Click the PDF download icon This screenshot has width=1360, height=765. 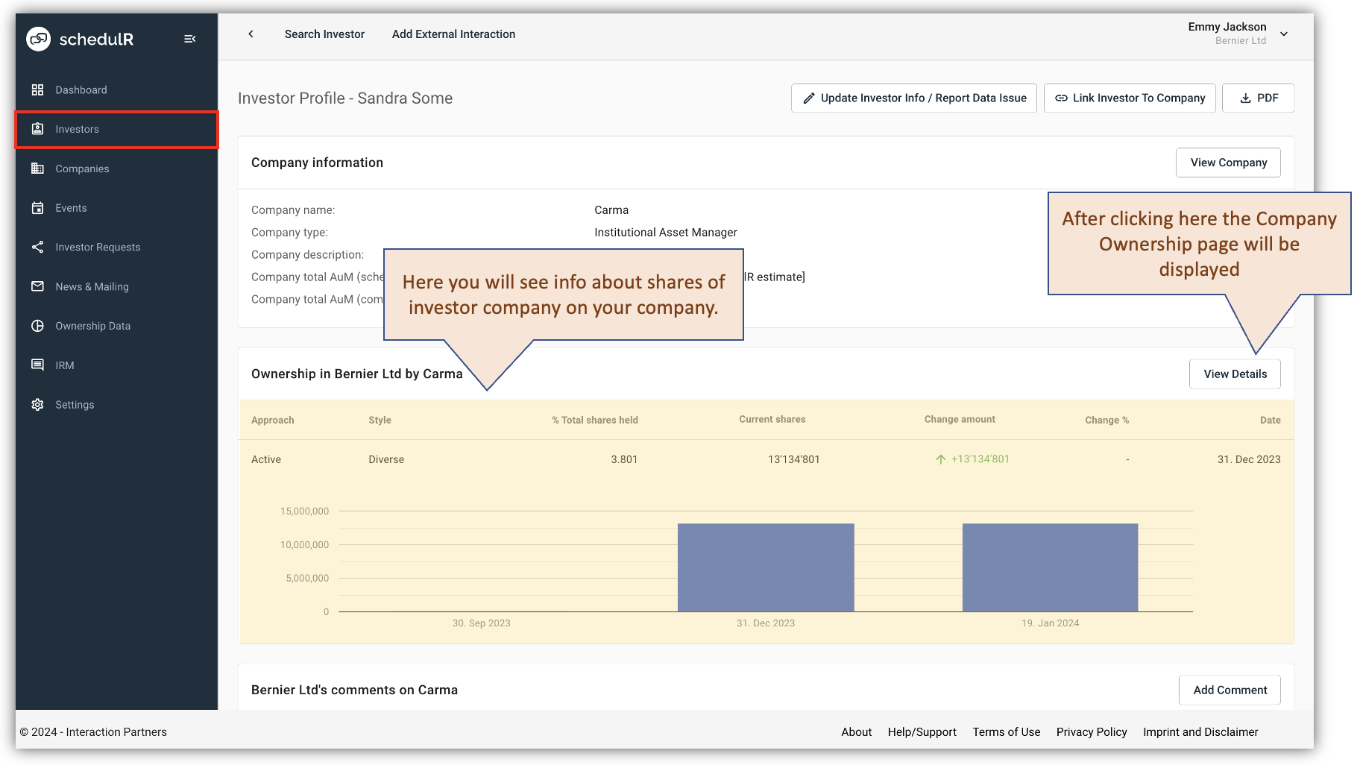(x=1244, y=98)
